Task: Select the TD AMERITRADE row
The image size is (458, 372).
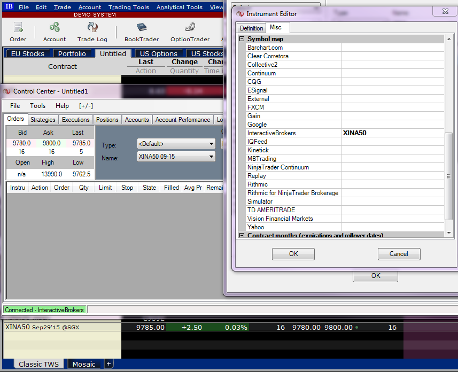Action: 345,210
